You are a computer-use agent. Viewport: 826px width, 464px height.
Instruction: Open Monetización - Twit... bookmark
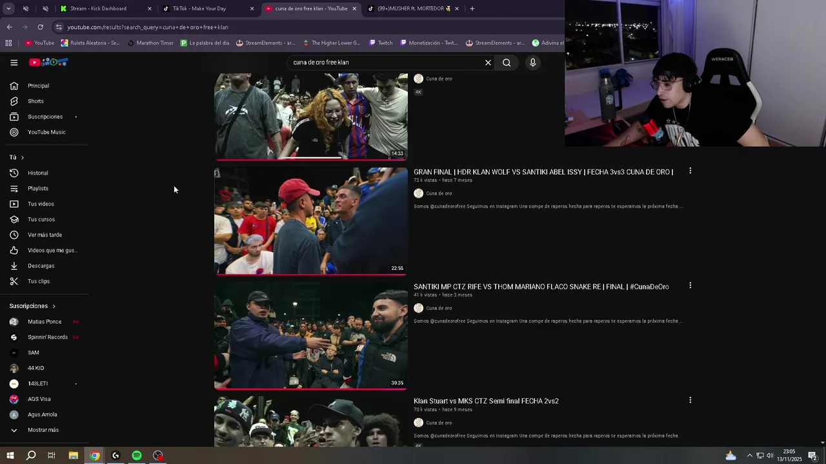[428, 43]
